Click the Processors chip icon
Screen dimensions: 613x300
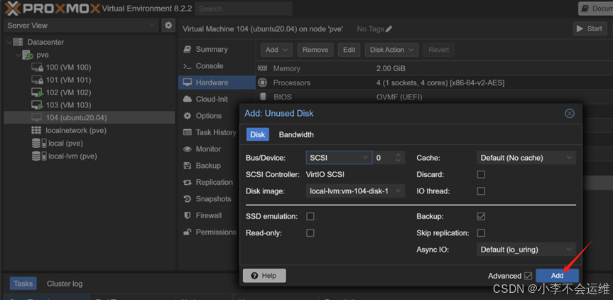click(262, 82)
